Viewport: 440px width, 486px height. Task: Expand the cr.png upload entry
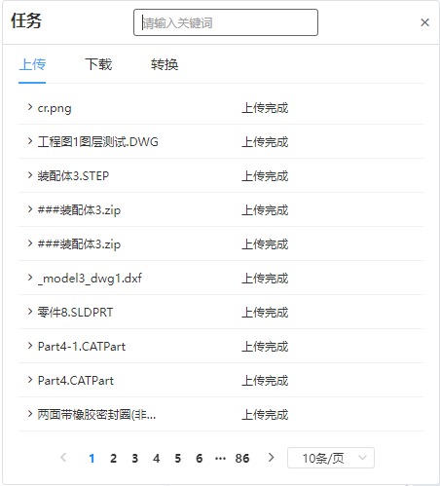(30, 107)
